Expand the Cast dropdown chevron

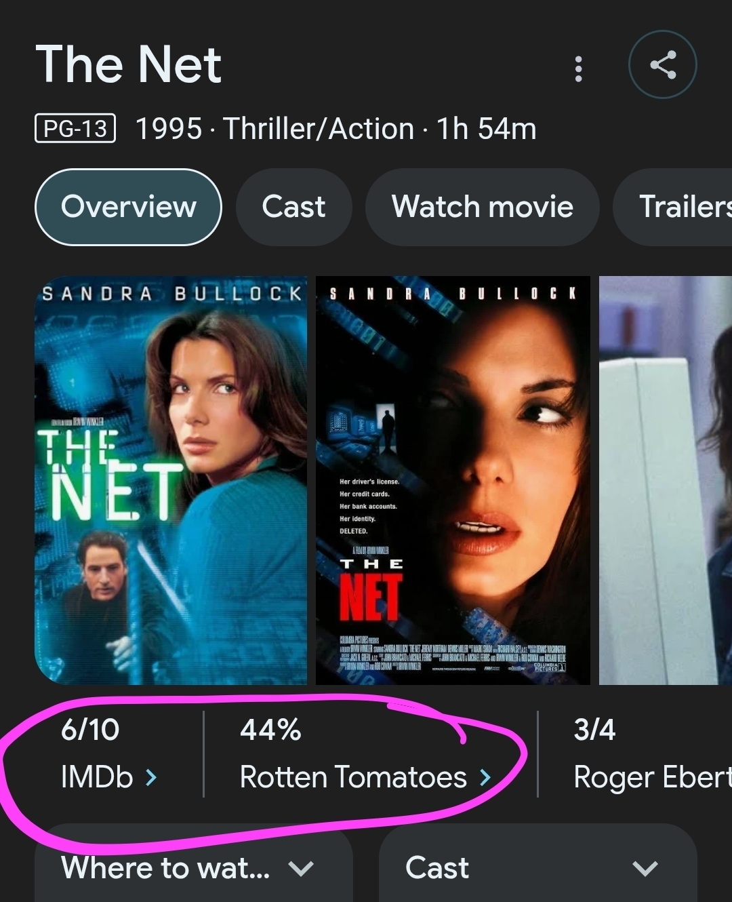644,868
